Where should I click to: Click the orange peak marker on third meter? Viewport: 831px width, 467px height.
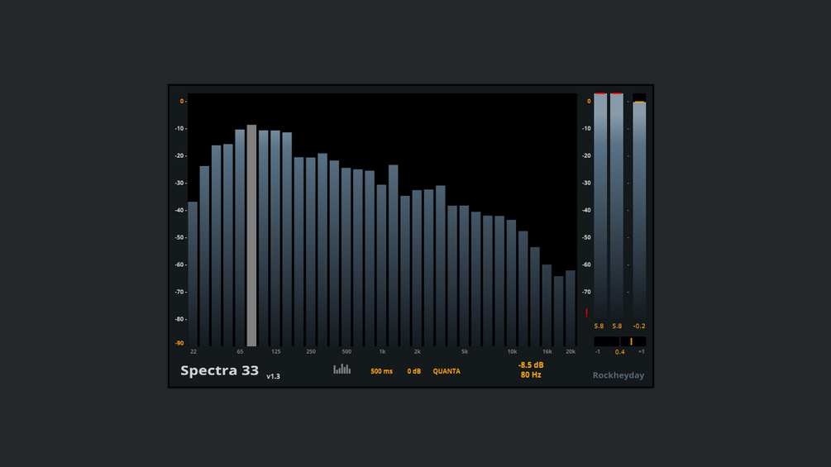639,102
